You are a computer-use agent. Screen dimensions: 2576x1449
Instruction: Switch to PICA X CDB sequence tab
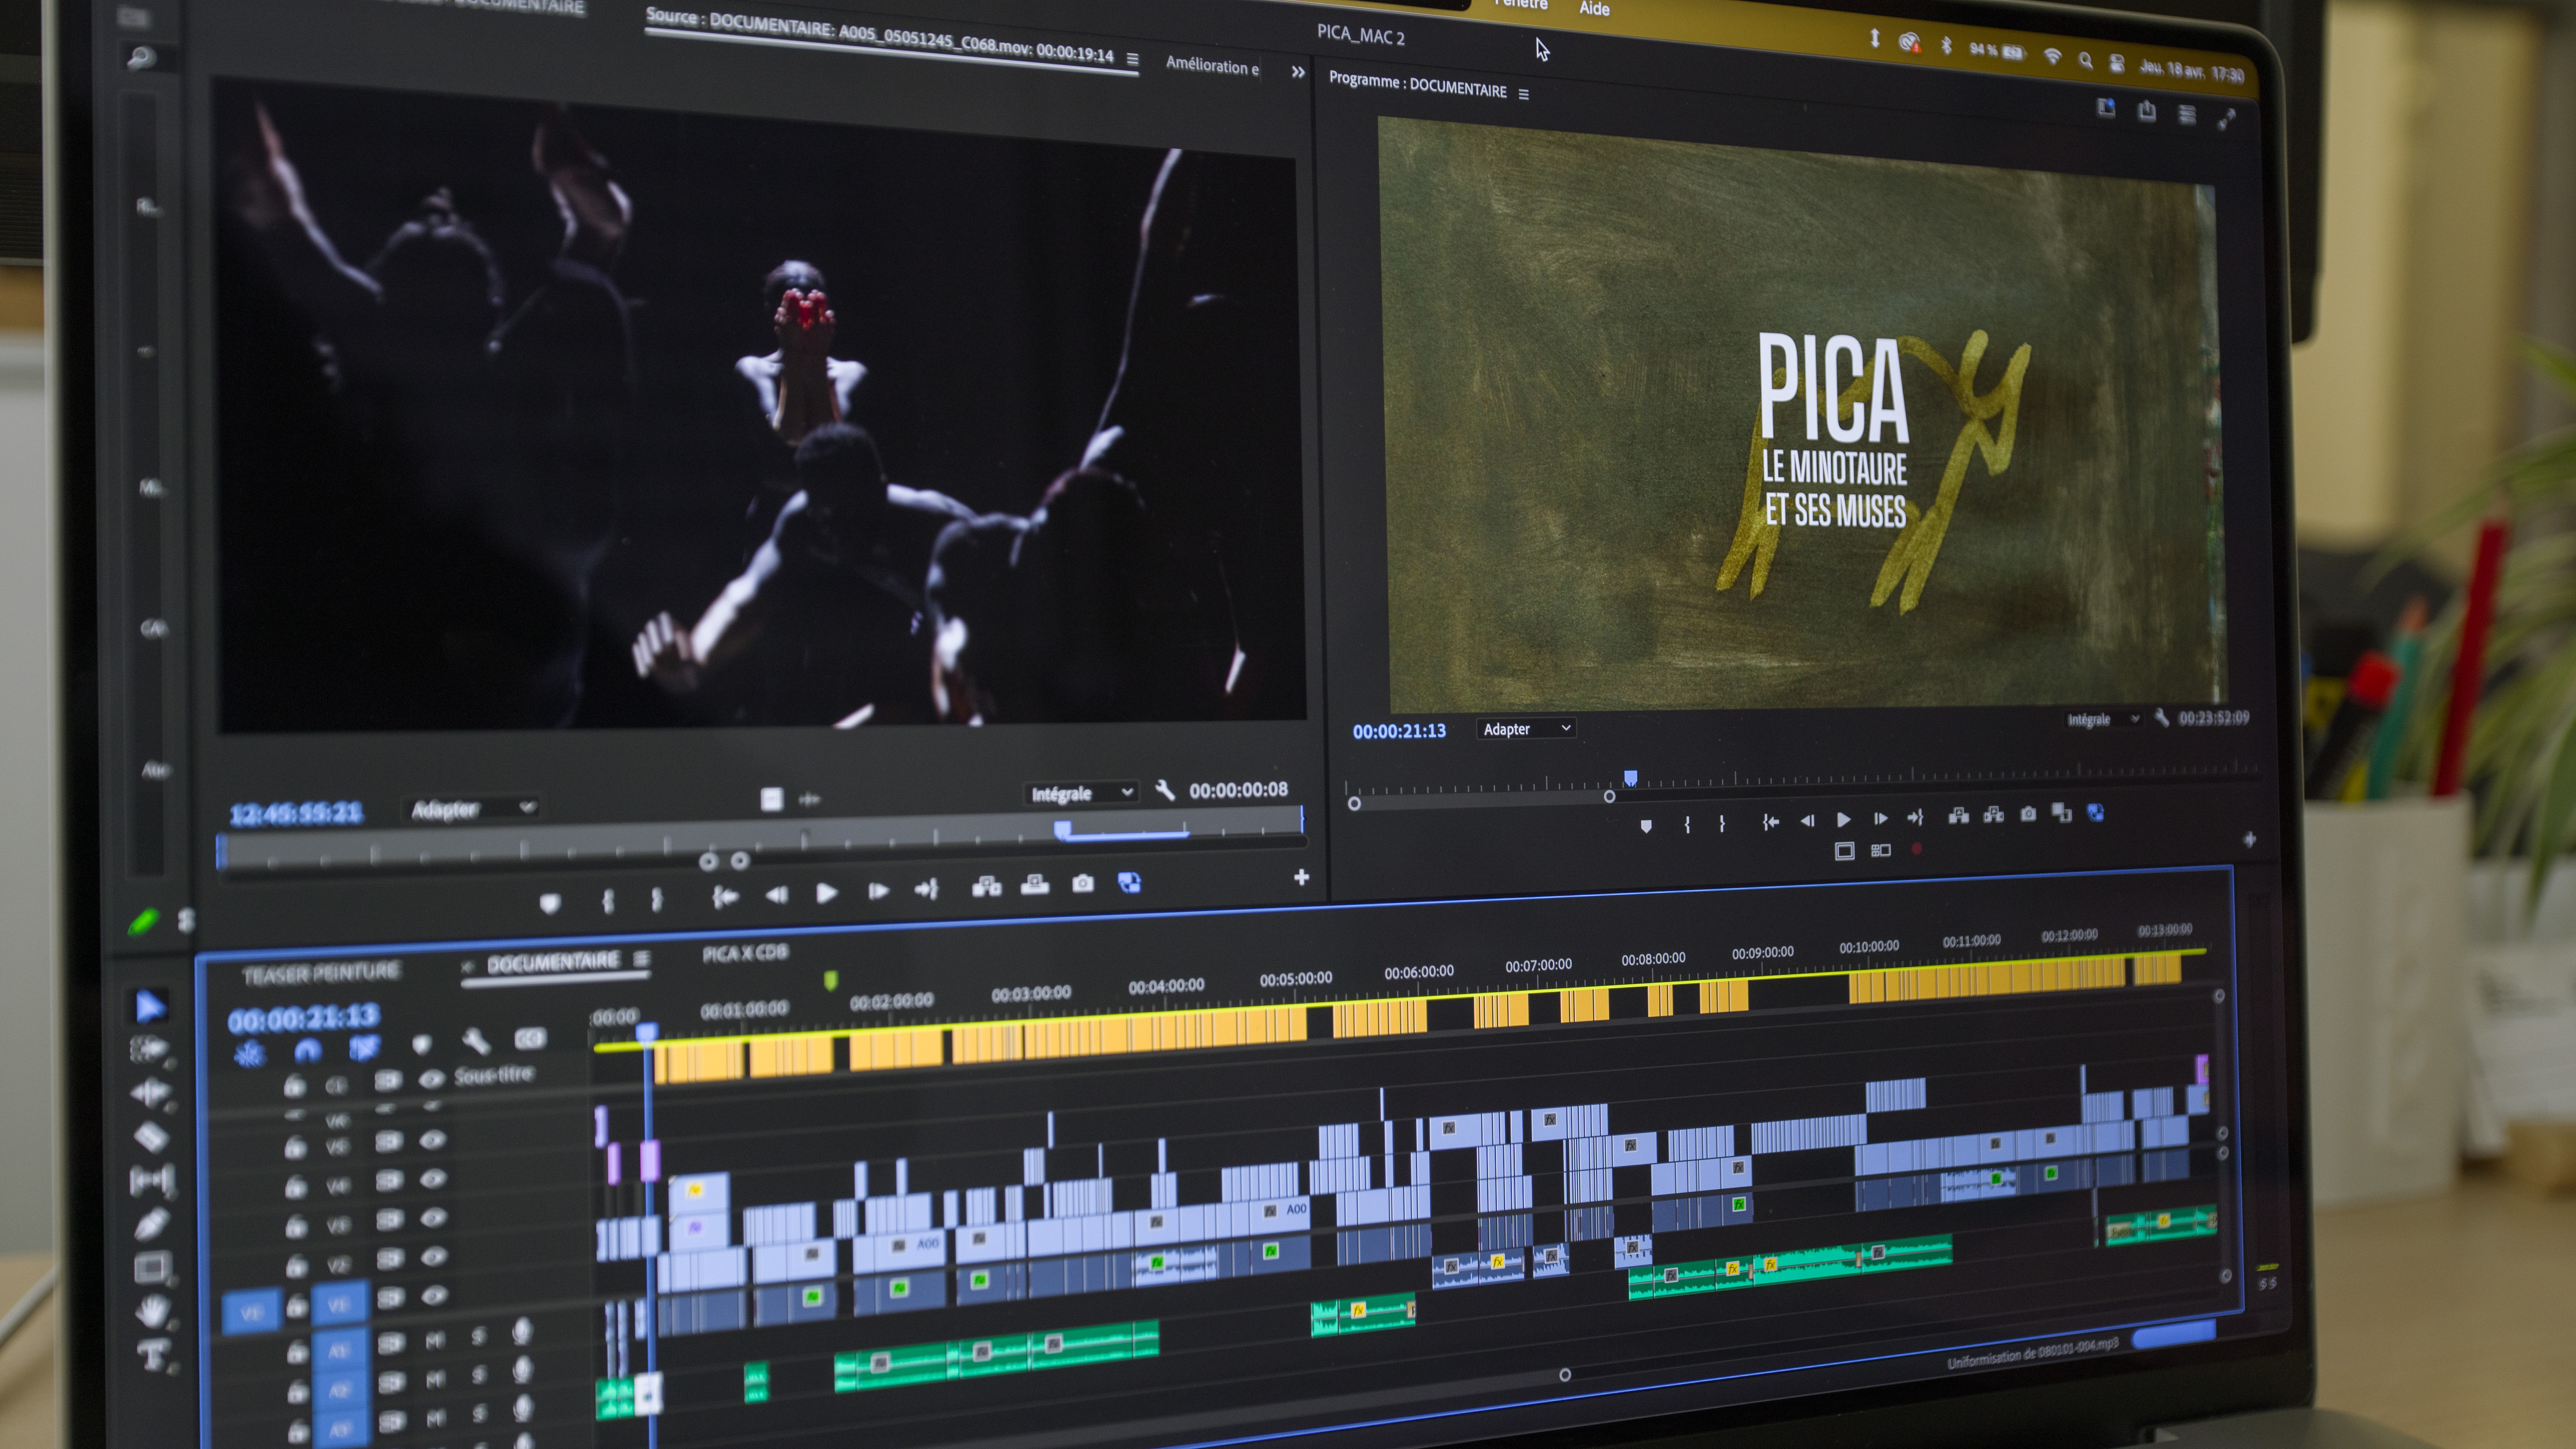click(x=745, y=953)
